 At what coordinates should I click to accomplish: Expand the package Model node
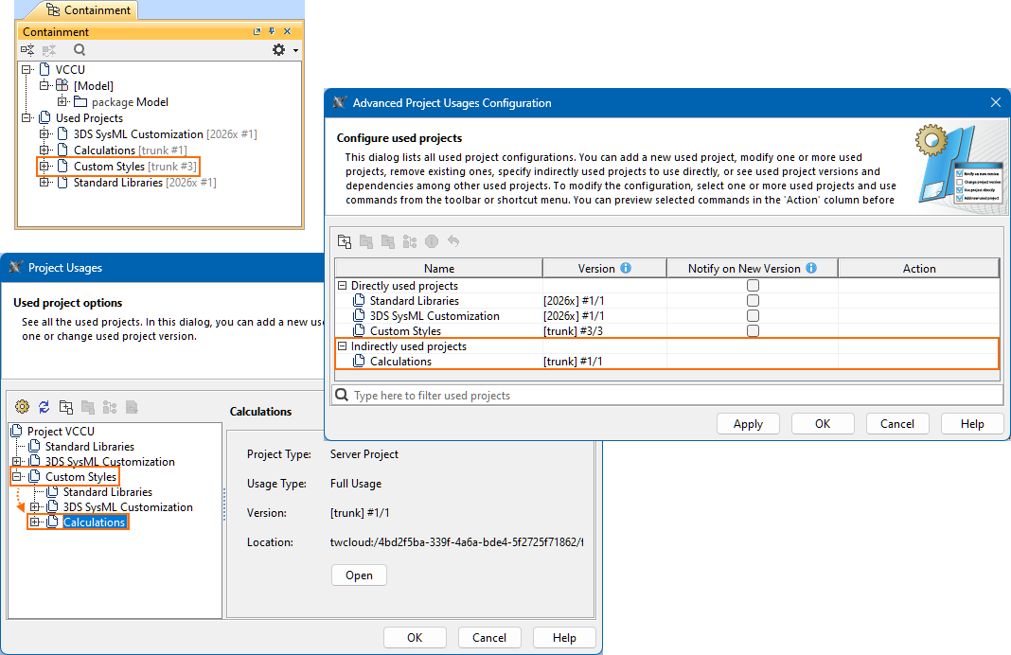coord(62,102)
